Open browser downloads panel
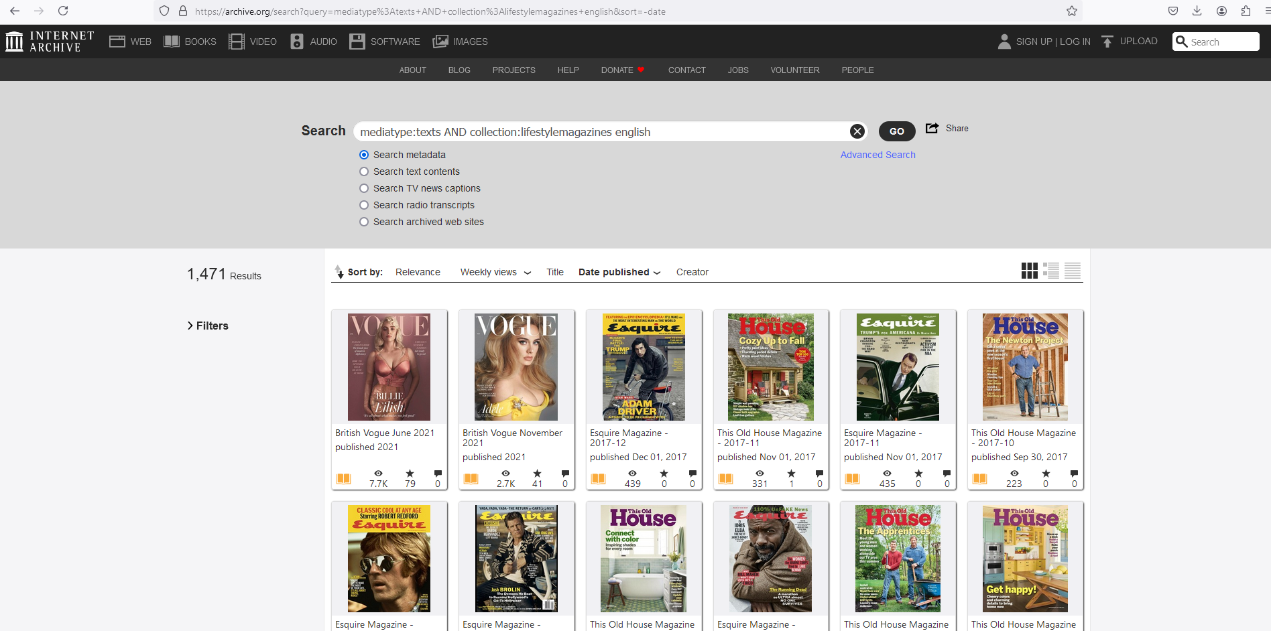Screen dimensions: 1271x631 click(1197, 11)
